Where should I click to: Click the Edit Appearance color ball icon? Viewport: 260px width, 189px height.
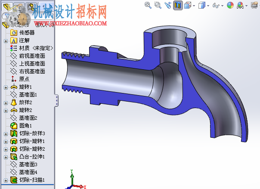coord(230,5)
